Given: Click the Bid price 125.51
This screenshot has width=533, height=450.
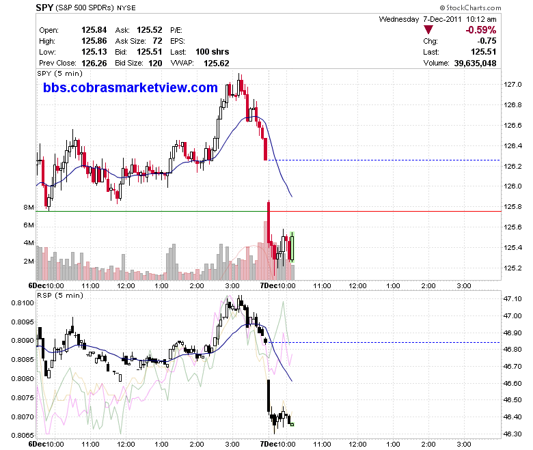Looking at the screenshot, I should click(150, 52).
